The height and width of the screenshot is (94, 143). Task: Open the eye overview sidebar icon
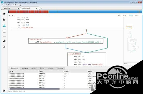[4, 14]
